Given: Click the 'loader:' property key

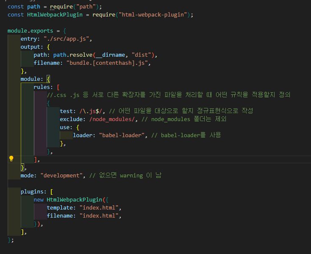Looking at the screenshot, I should click(84, 135).
